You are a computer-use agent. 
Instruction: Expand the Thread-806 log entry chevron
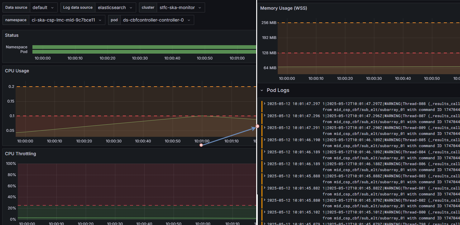(x=265, y=164)
